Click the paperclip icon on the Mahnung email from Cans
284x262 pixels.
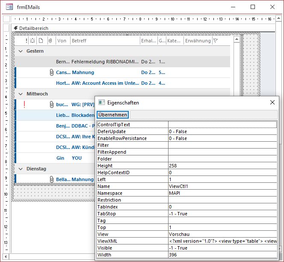51,72
